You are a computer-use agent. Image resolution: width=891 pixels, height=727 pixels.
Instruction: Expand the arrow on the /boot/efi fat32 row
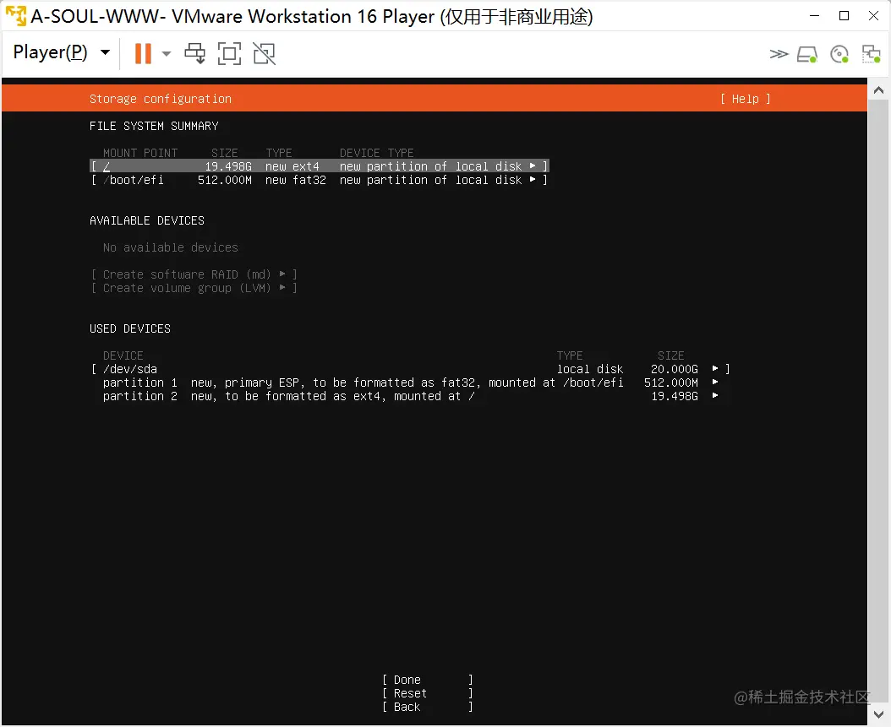coord(533,179)
